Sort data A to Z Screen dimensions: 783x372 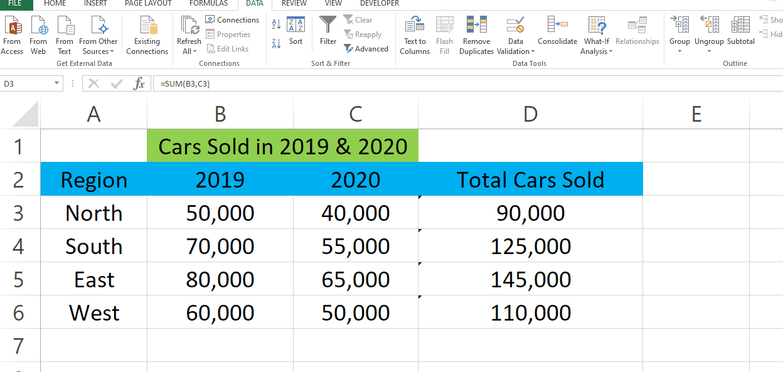276,23
